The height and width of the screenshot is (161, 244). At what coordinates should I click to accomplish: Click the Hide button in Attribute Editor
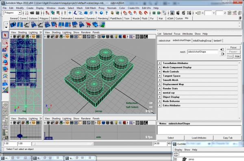237,56
